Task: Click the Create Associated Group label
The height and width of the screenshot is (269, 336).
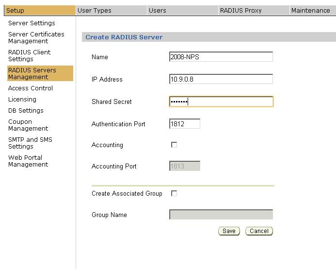Action: pyautogui.click(x=127, y=193)
